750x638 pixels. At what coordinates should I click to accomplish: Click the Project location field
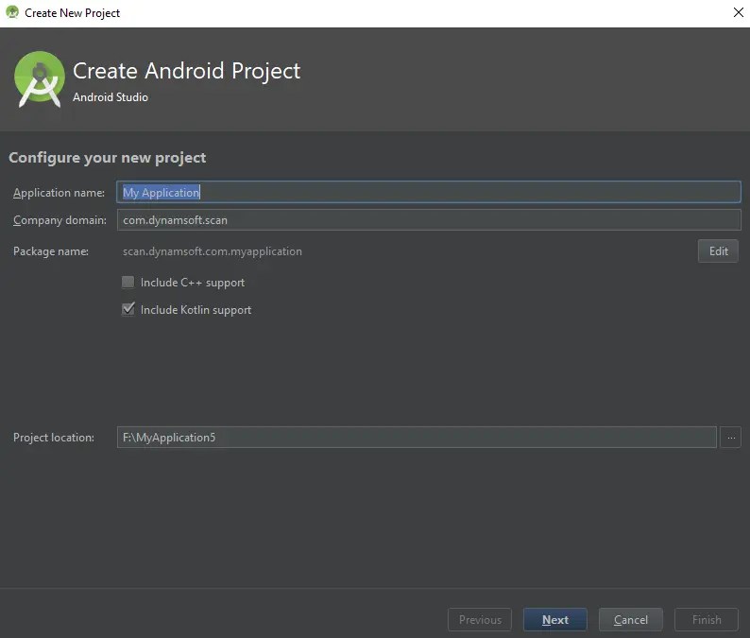click(x=417, y=438)
